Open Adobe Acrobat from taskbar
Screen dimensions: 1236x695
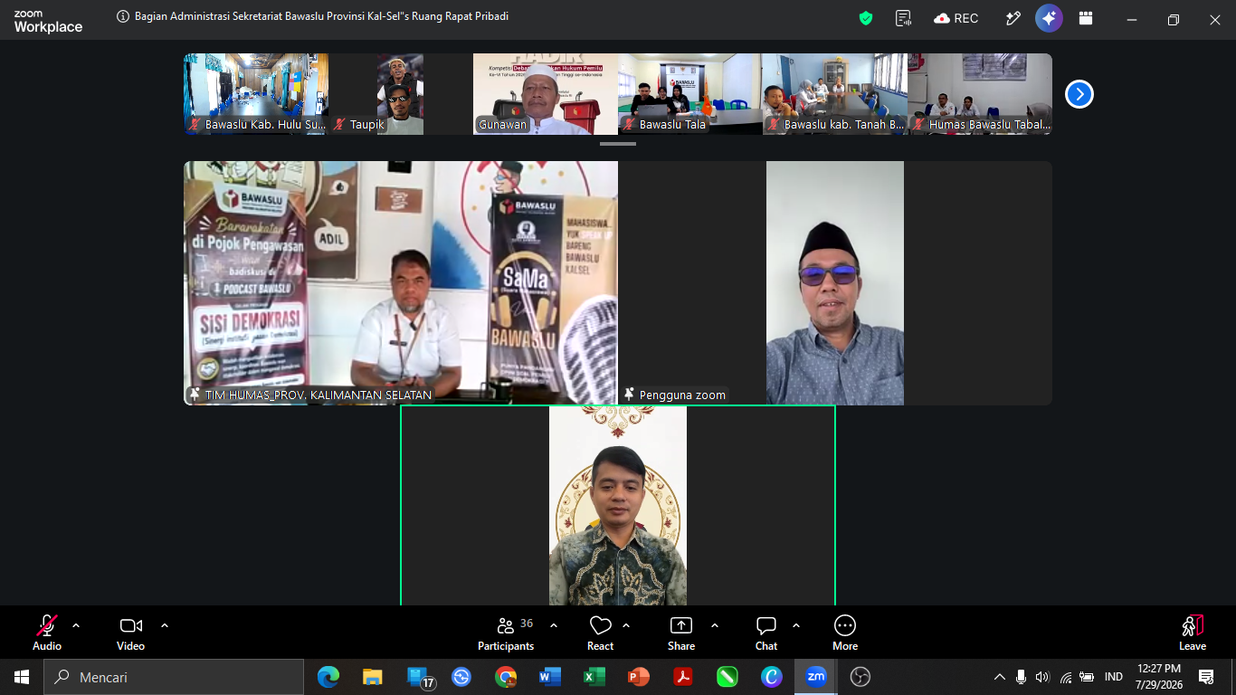pos(683,677)
